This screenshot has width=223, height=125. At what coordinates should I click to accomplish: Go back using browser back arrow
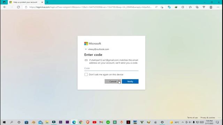click(x=5, y=7)
